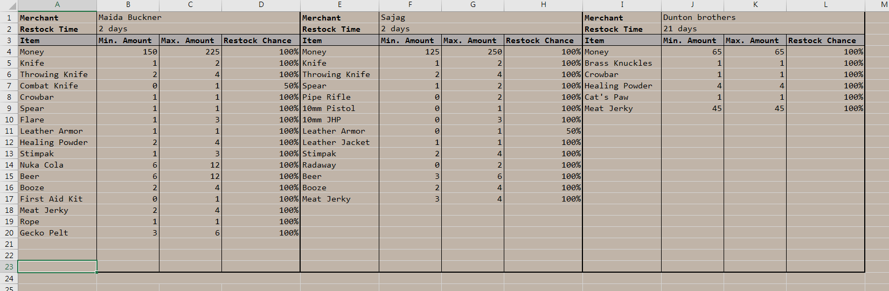Select column A header
Viewport: 889px width, 291px height.
57,4
